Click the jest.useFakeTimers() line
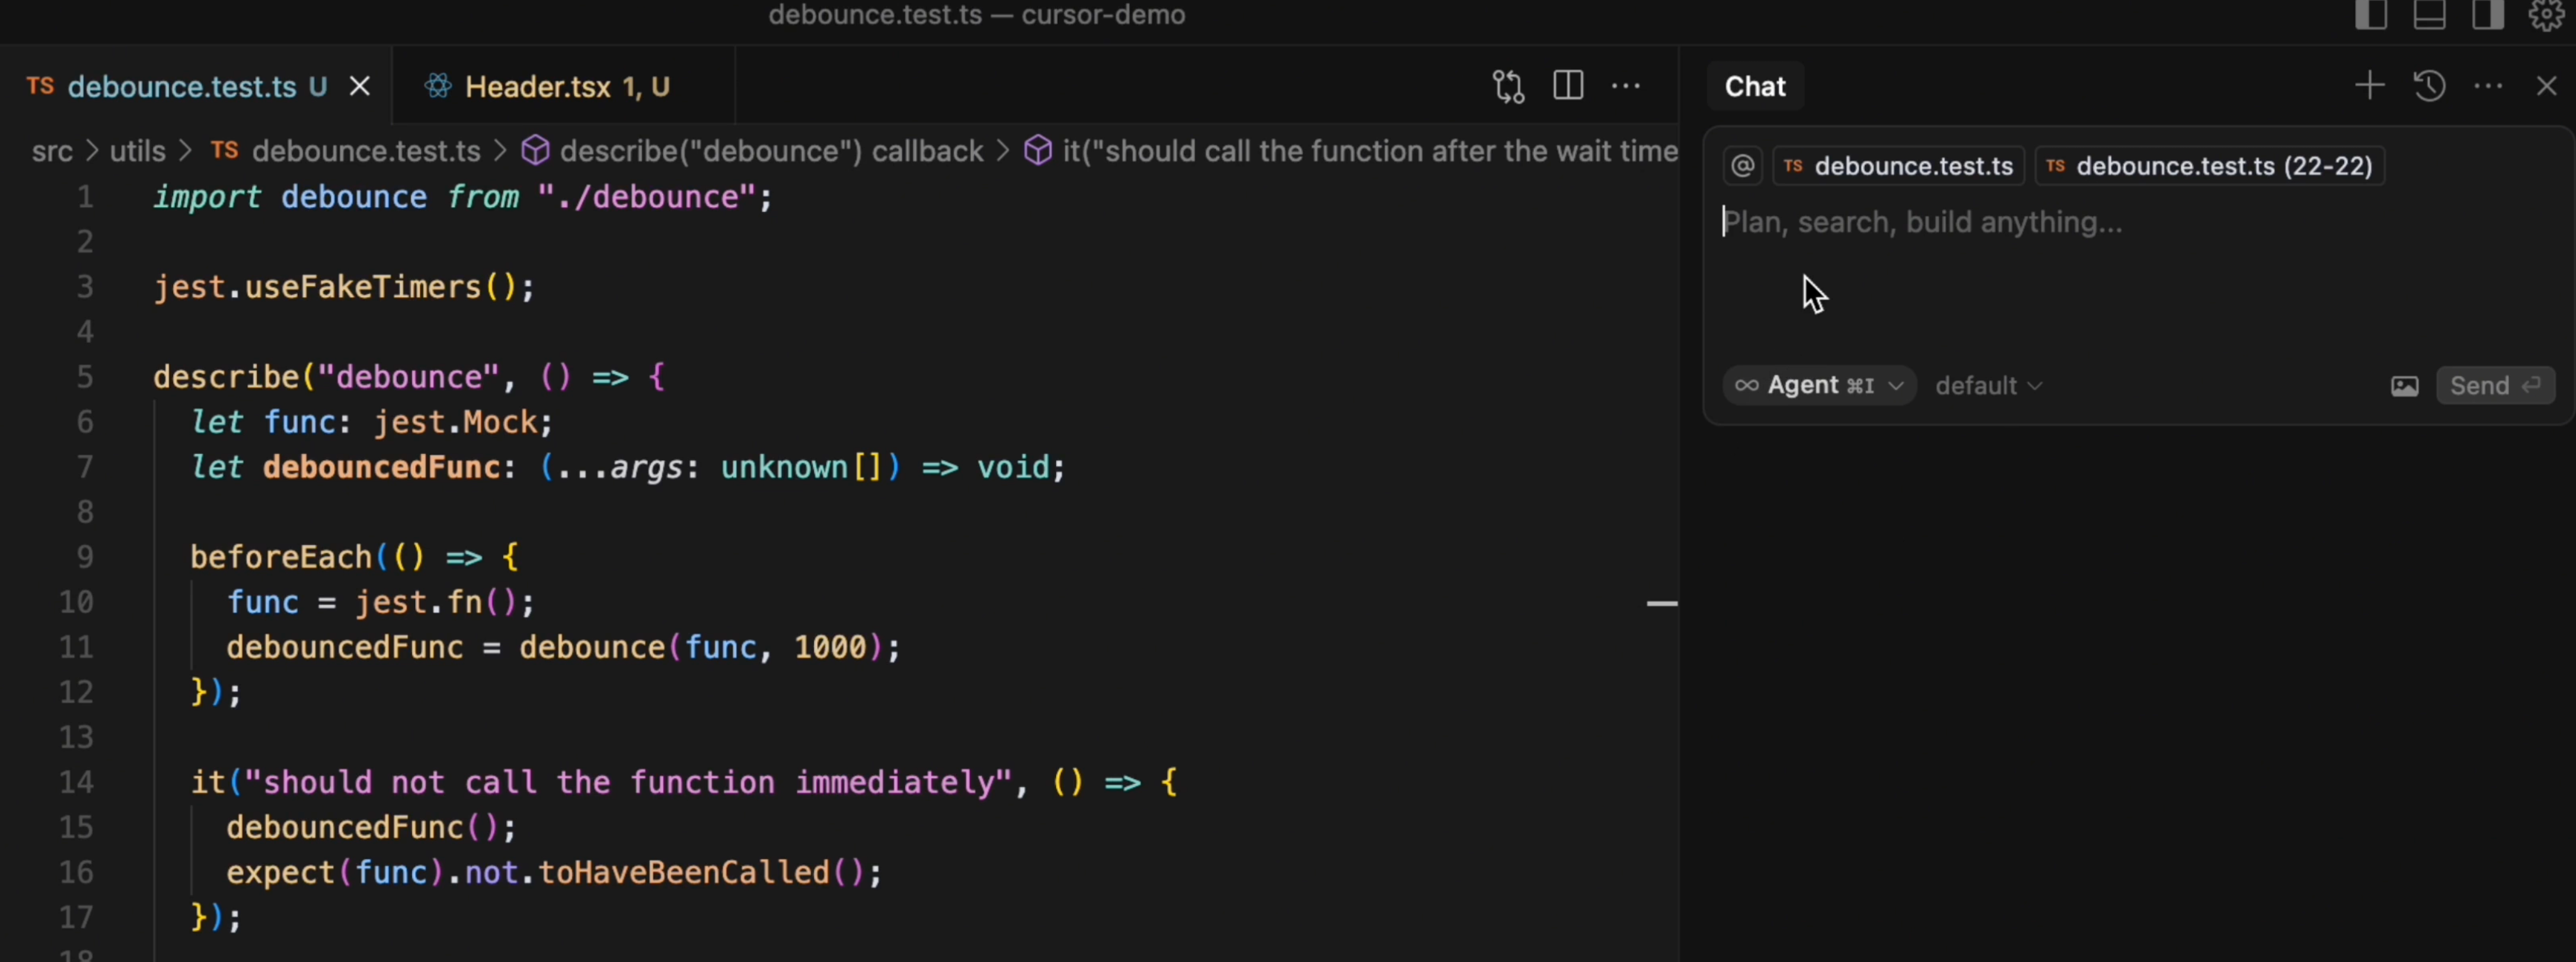Screen dimensions: 2576x962 [x=344, y=288]
